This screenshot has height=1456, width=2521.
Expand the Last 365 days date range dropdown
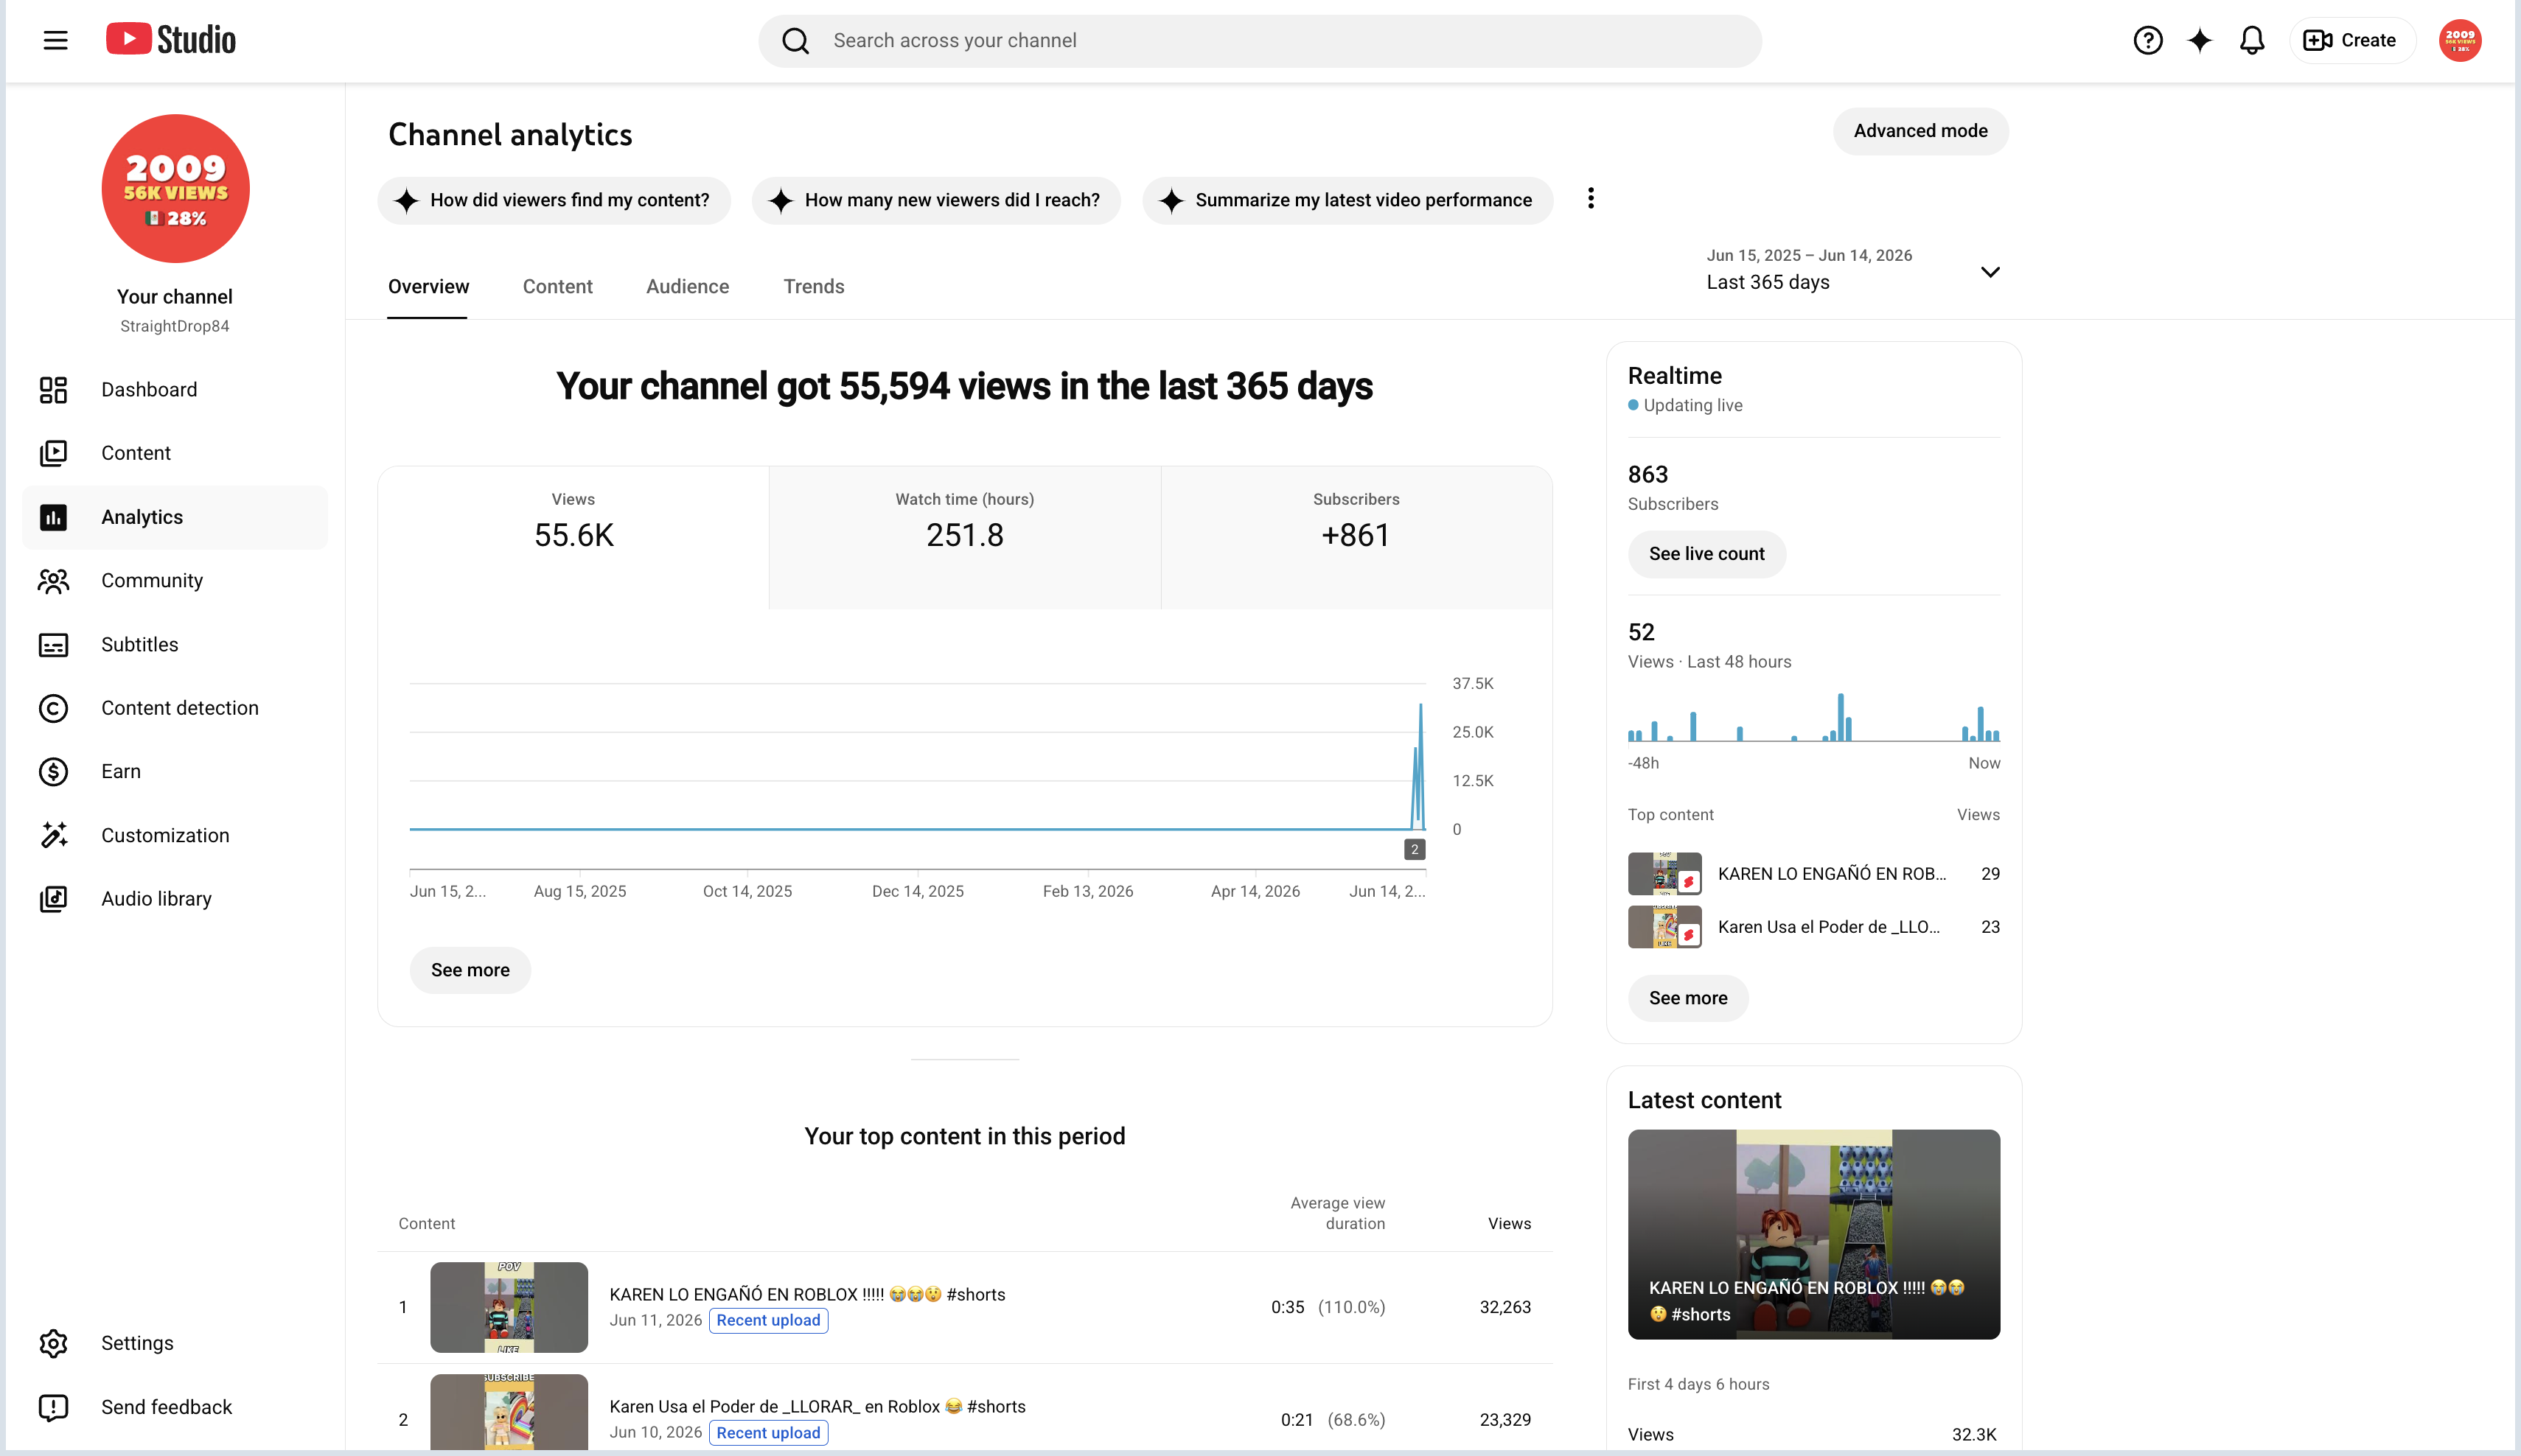point(1852,270)
